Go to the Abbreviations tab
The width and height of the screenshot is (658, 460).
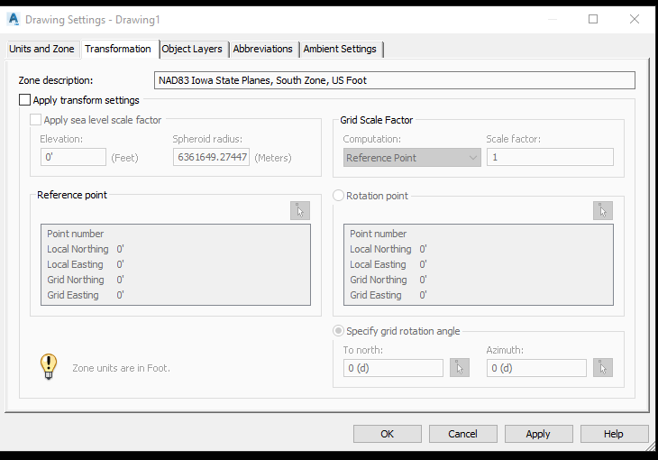tap(263, 49)
